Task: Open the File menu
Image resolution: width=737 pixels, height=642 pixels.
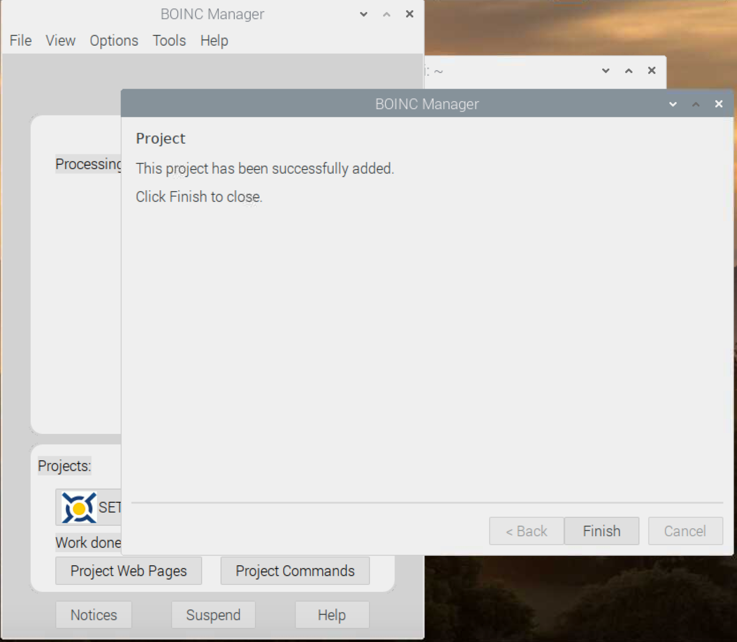Action: (21, 40)
